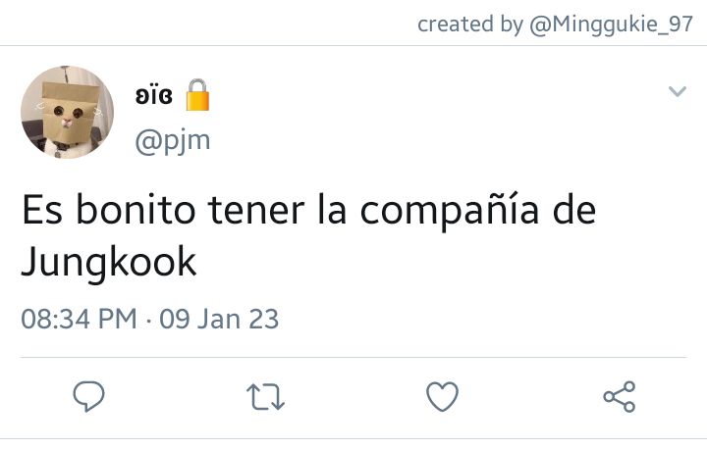Expand the tweet options chevron
The height and width of the screenshot is (450, 707).
coord(678,91)
